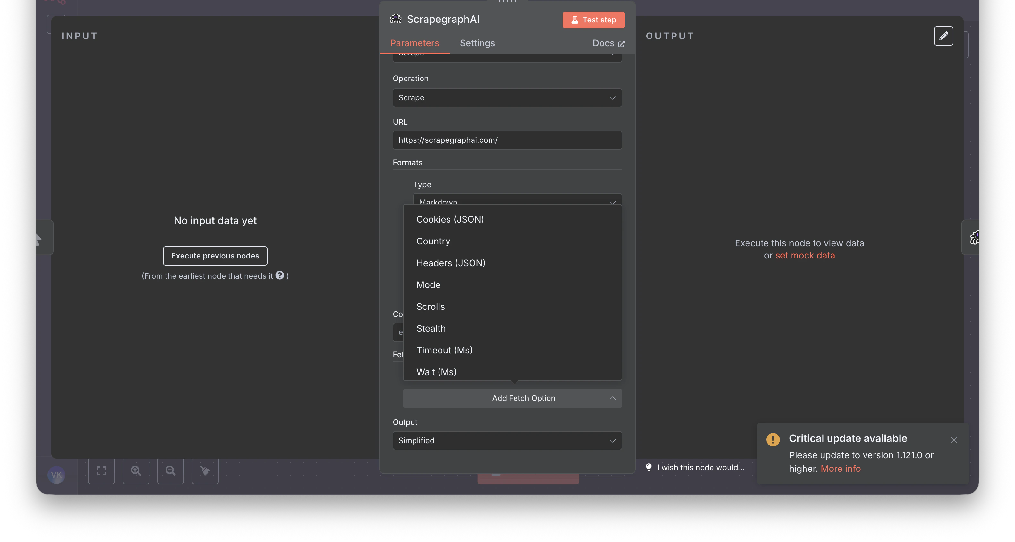Open the Operation dropdown showing Scrape
Image resolution: width=1015 pixels, height=542 pixels.
pyautogui.click(x=507, y=98)
